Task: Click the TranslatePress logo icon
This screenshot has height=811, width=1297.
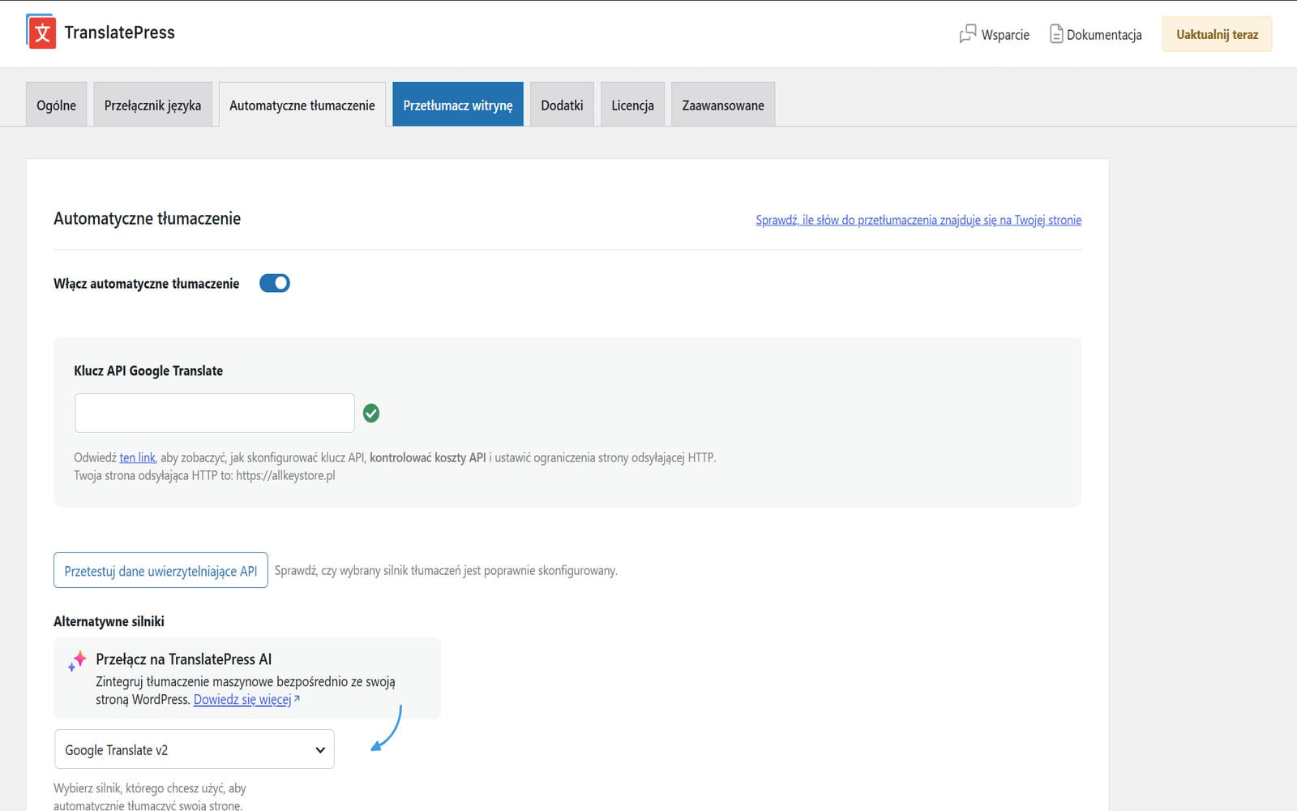Action: pyautogui.click(x=41, y=32)
